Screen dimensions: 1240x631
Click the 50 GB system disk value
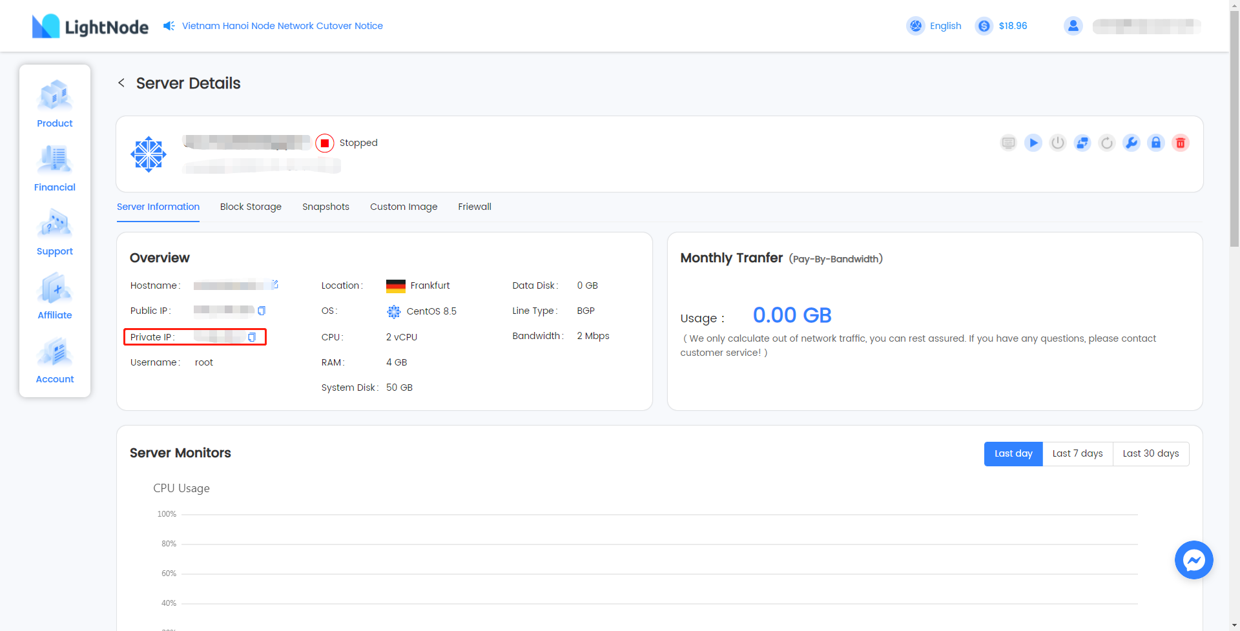(x=399, y=388)
